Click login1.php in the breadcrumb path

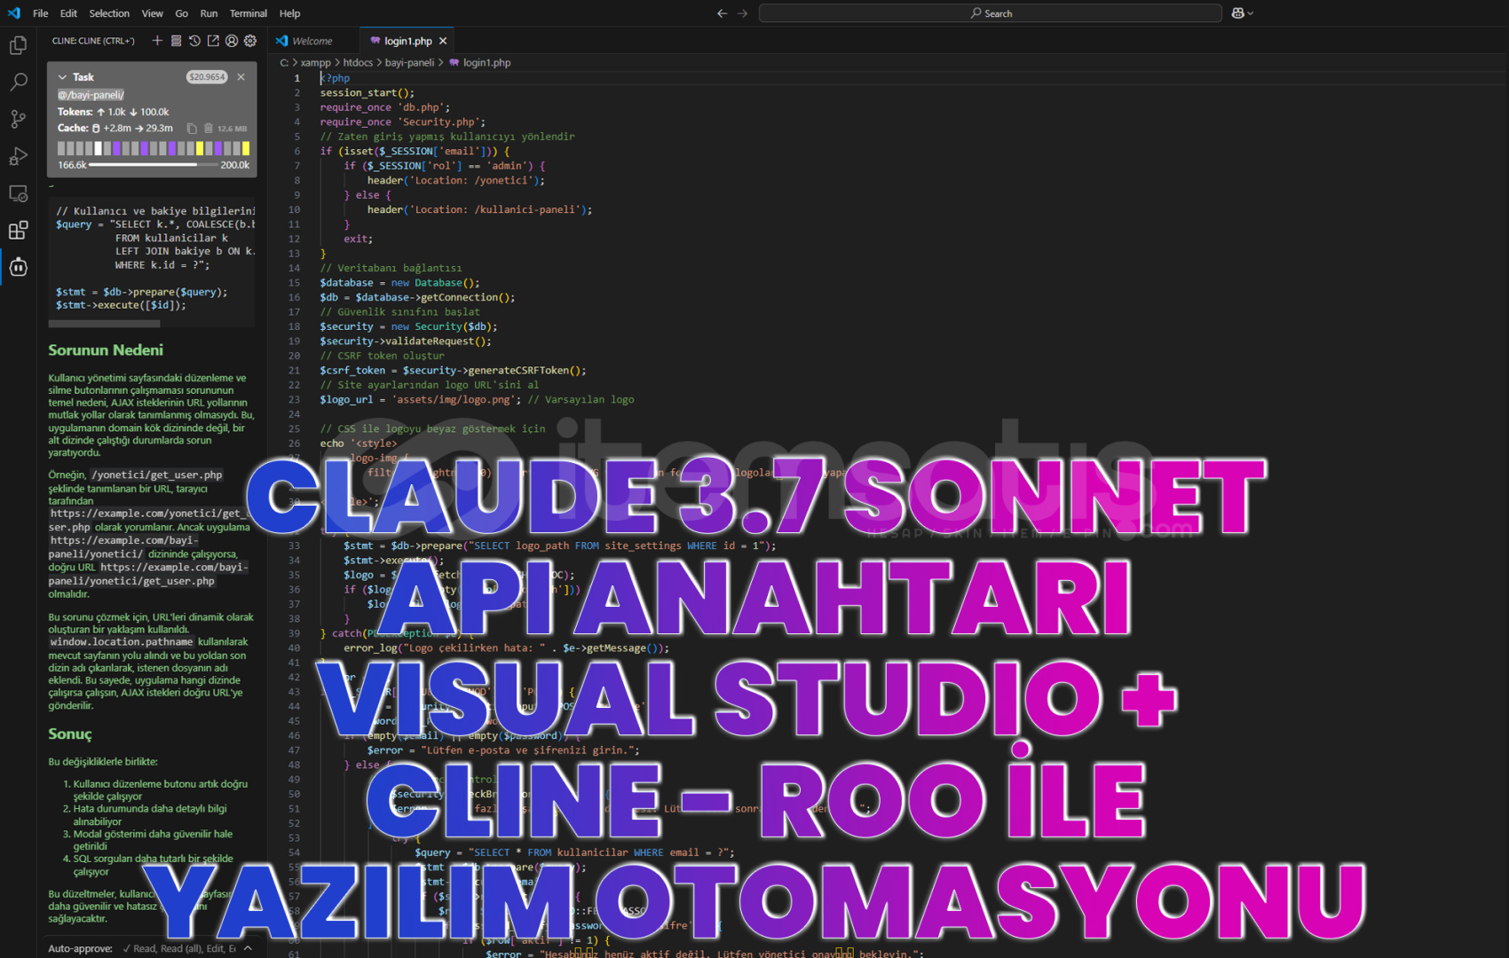pyautogui.click(x=486, y=63)
